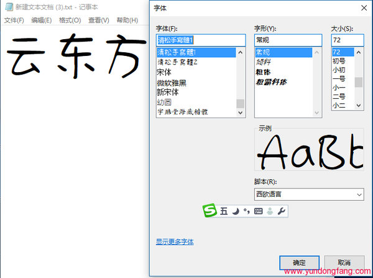Click the user account icon in IME bar
Viewport: 373px width, 278px height.
pos(270,211)
